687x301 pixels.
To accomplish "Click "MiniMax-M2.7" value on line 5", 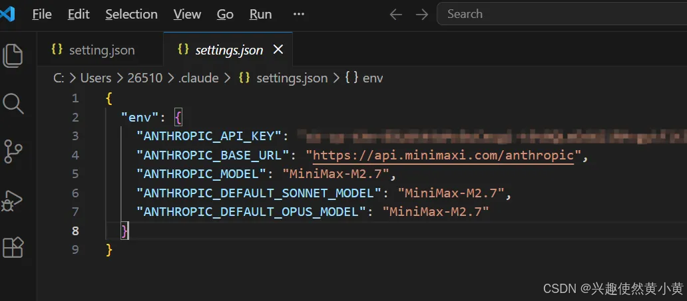I will (336, 174).
